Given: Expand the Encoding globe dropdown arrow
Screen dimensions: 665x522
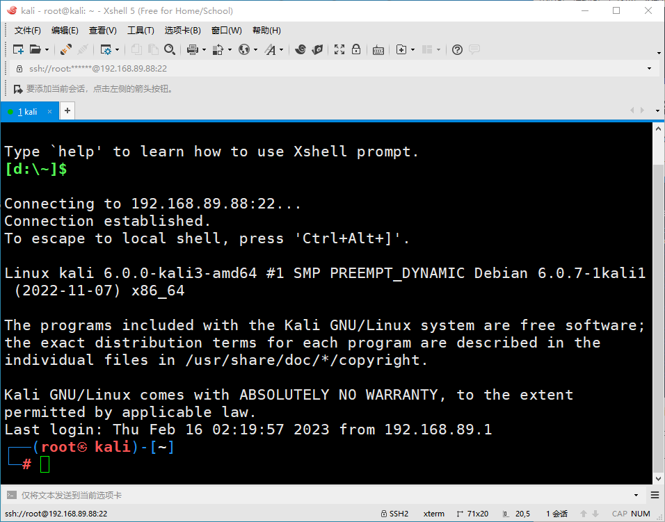Looking at the screenshot, I should [x=255, y=50].
